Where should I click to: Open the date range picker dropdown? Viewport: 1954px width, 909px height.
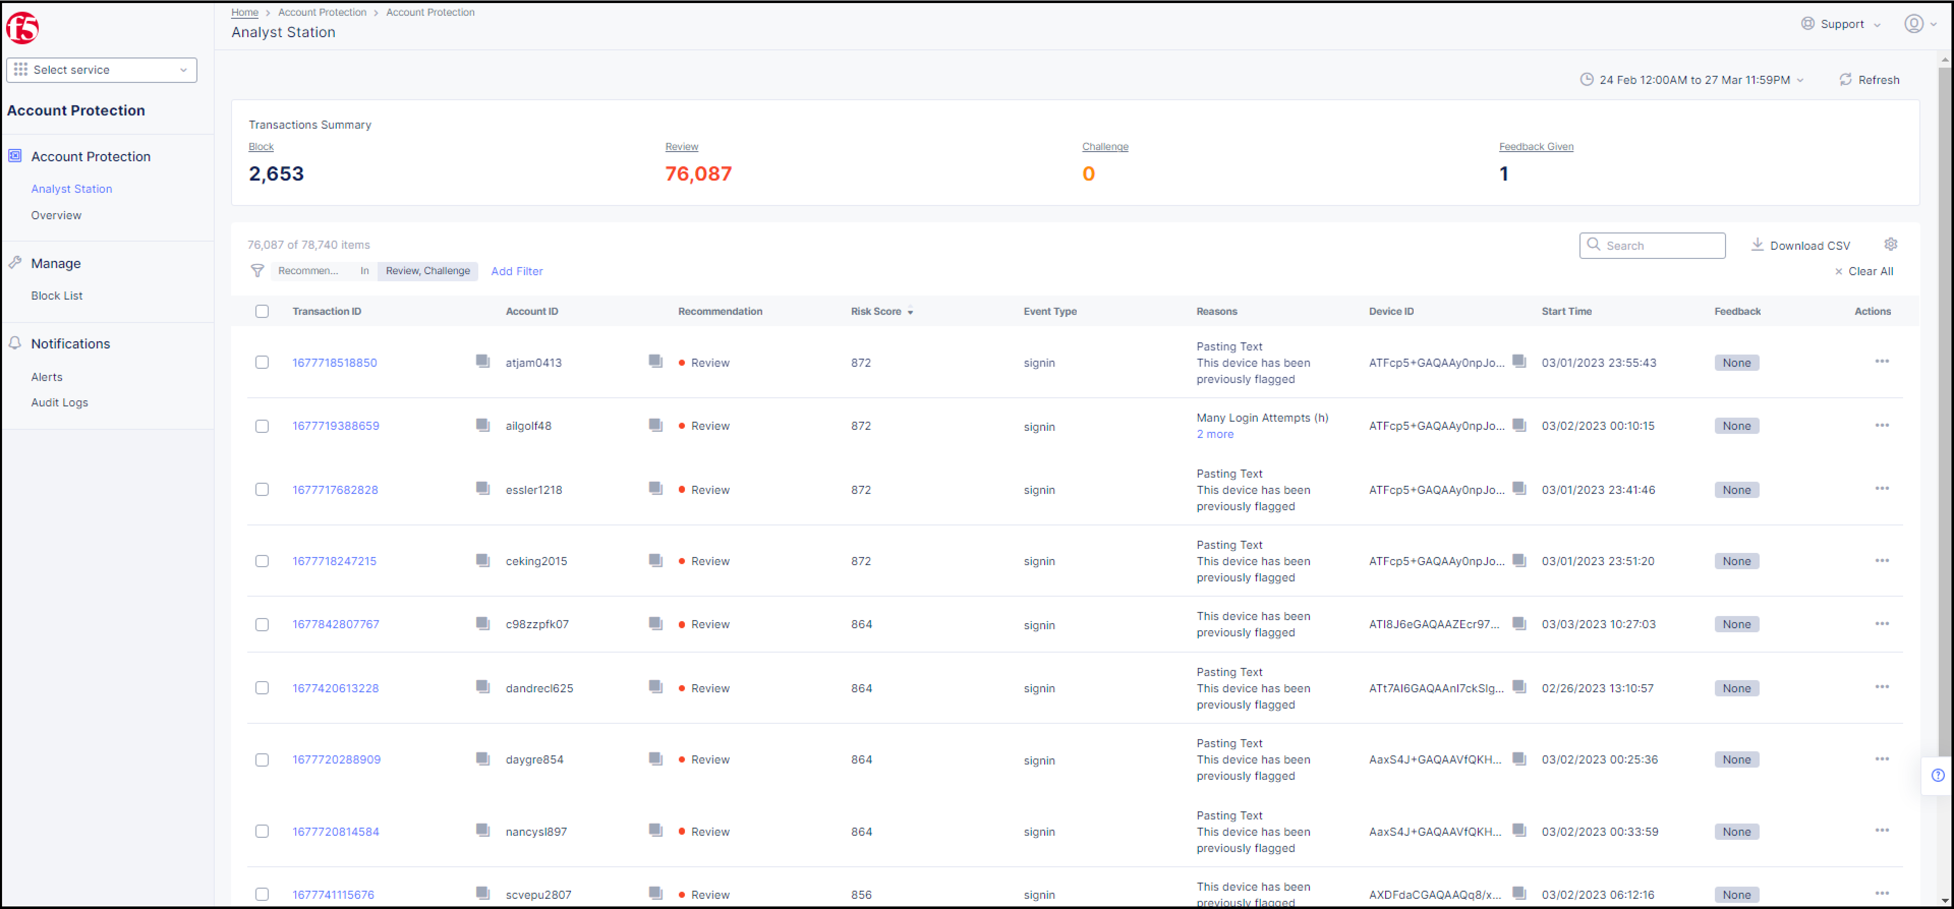1693,79
